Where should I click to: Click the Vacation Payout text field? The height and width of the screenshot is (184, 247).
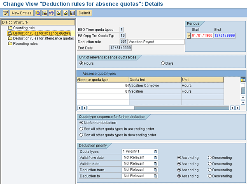(156, 42)
